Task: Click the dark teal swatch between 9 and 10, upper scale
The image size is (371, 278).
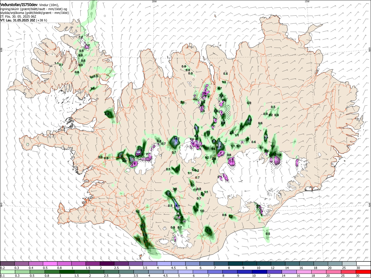Action: (249, 264)
